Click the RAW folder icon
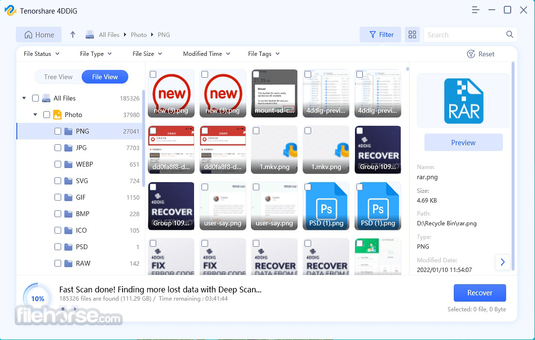This screenshot has height=340, width=535. point(69,263)
